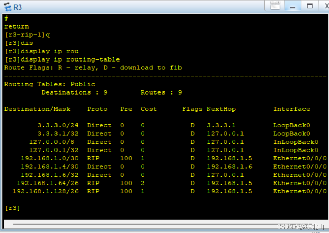
Task: Click the '[r3]dis' command line
Action: pos(19,43)
